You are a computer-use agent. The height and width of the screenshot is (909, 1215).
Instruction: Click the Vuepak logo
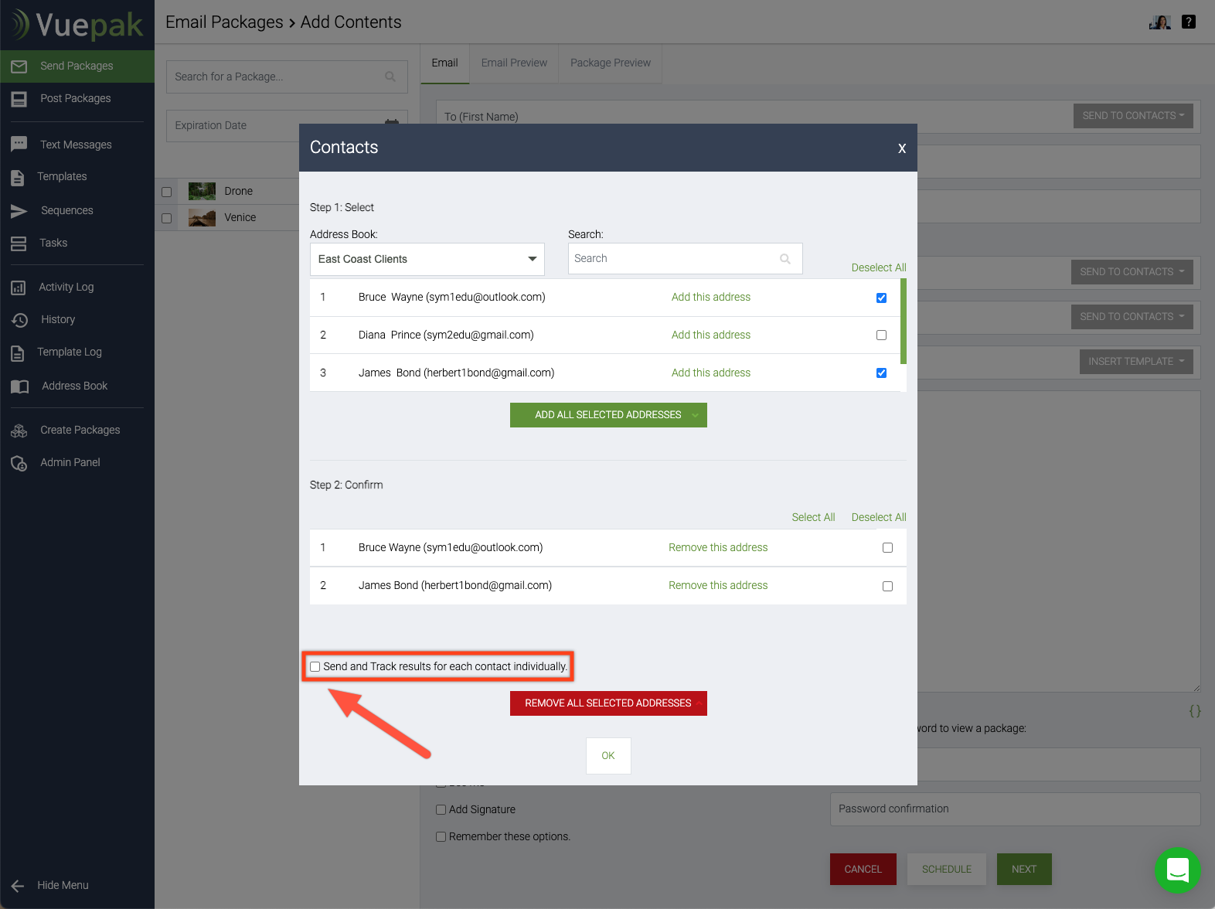[77, 25]
